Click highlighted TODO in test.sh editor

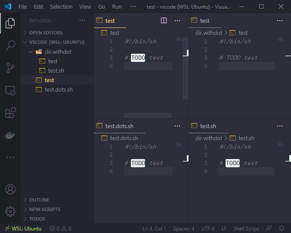(x=232, y=163)
